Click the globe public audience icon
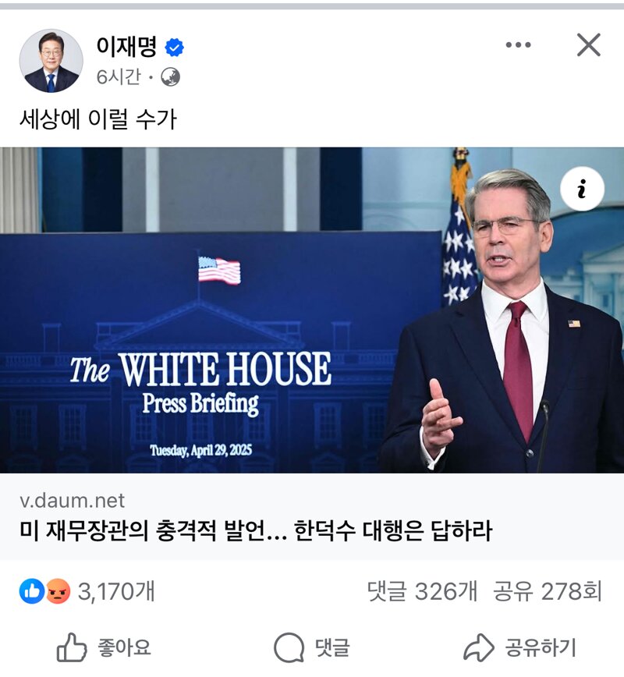 (170, 77)
